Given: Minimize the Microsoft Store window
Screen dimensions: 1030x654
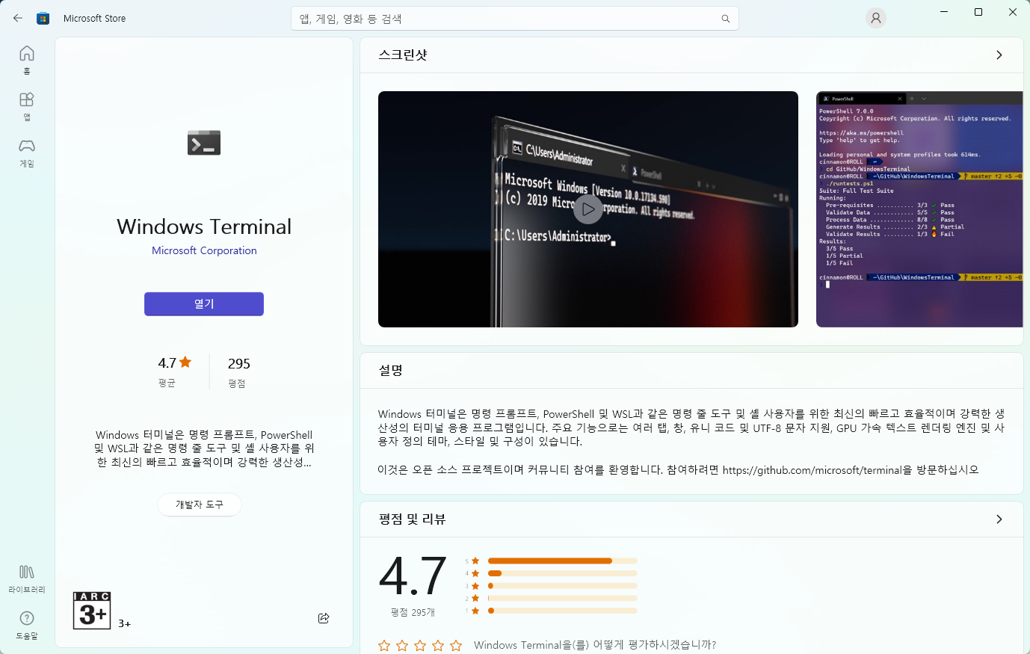Looking at the screenshot, I should pos(945,12).
